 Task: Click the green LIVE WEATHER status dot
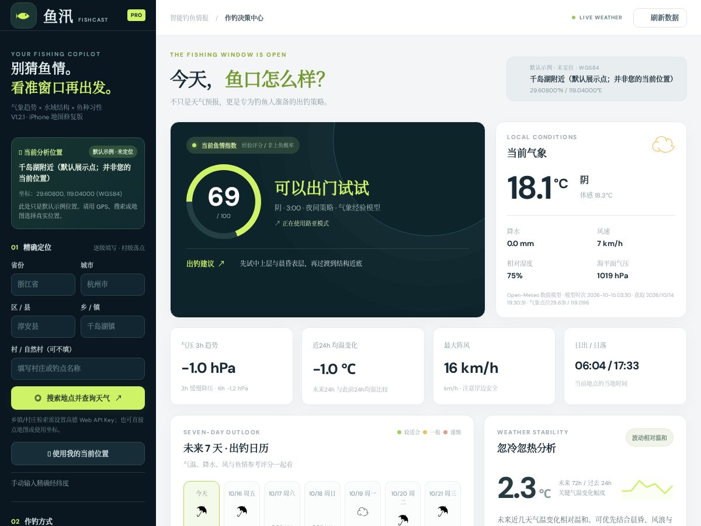point(574,18)
